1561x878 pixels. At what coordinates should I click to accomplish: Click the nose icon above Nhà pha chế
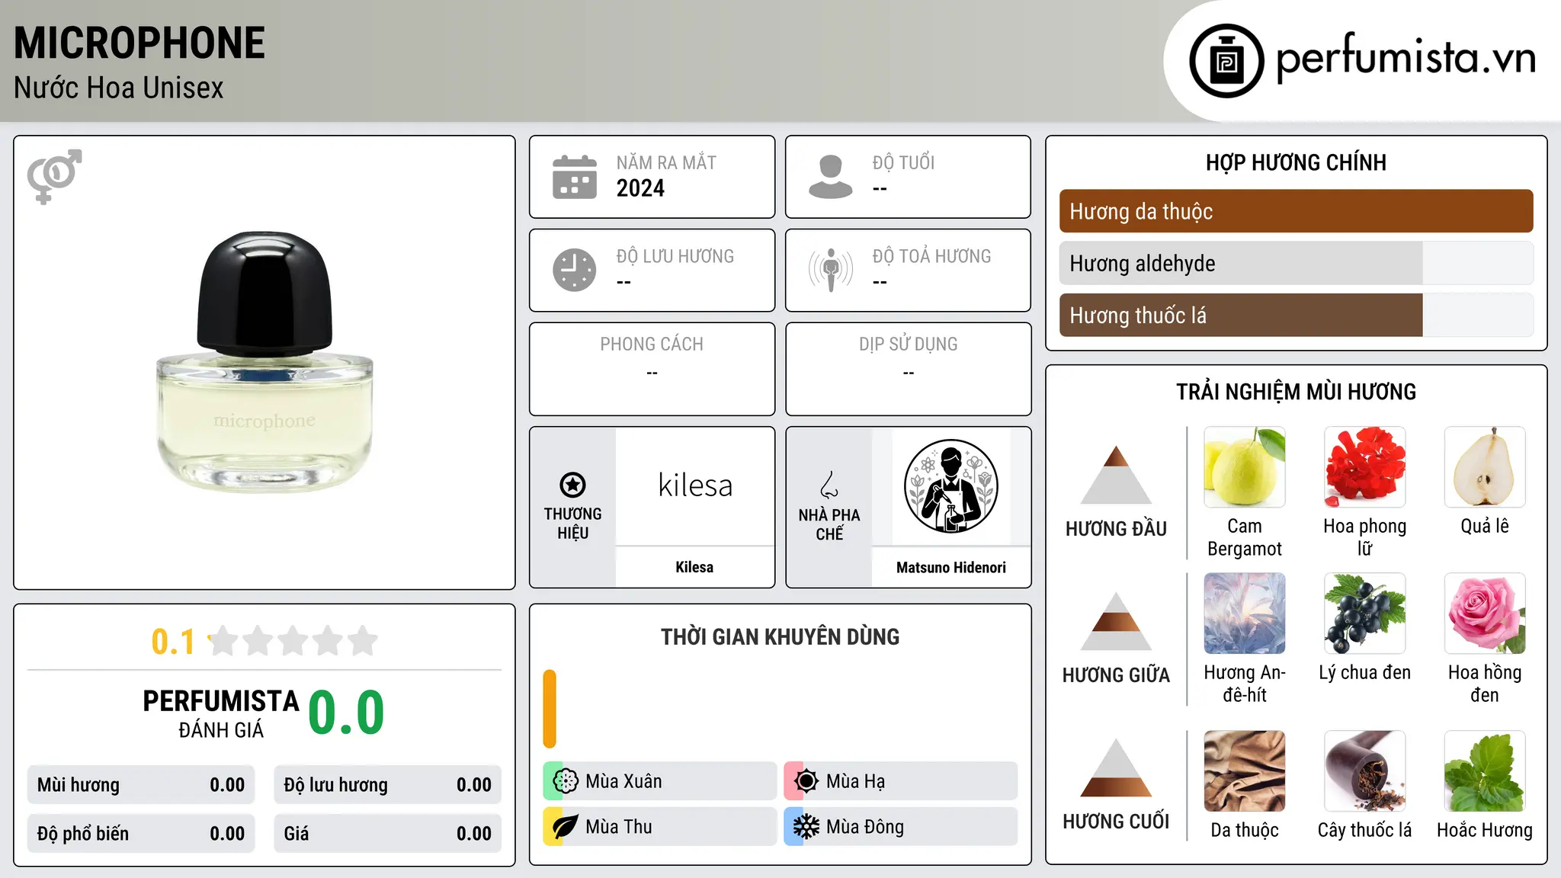(829, 485)
